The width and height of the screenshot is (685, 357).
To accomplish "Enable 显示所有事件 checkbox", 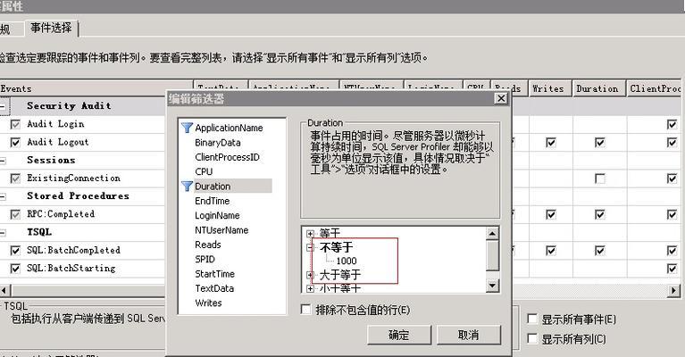I will [532, 319].
